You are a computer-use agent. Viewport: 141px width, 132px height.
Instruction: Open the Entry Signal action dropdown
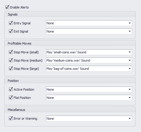point(89,23)
